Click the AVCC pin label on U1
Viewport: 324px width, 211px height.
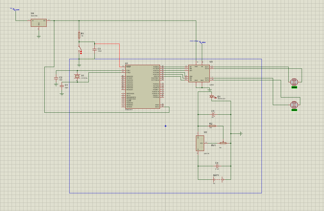pos(157,107)
